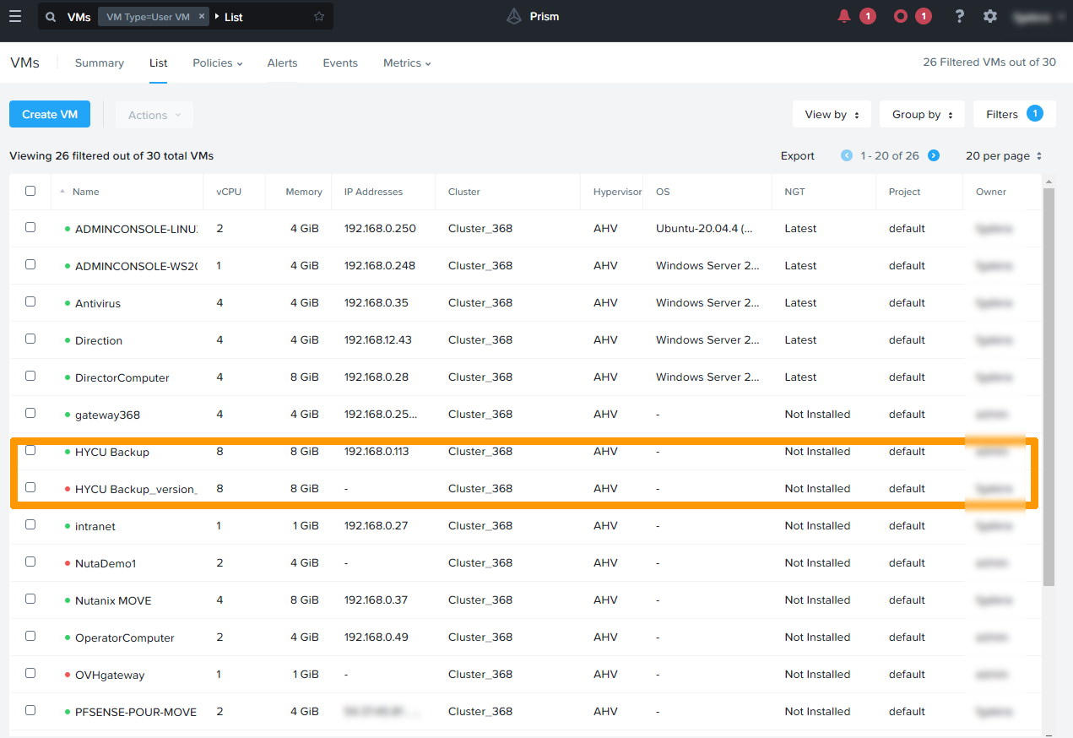Open the hamburger main menu
The height and width of the screenshot is (738, 1073).
[15, 17]
